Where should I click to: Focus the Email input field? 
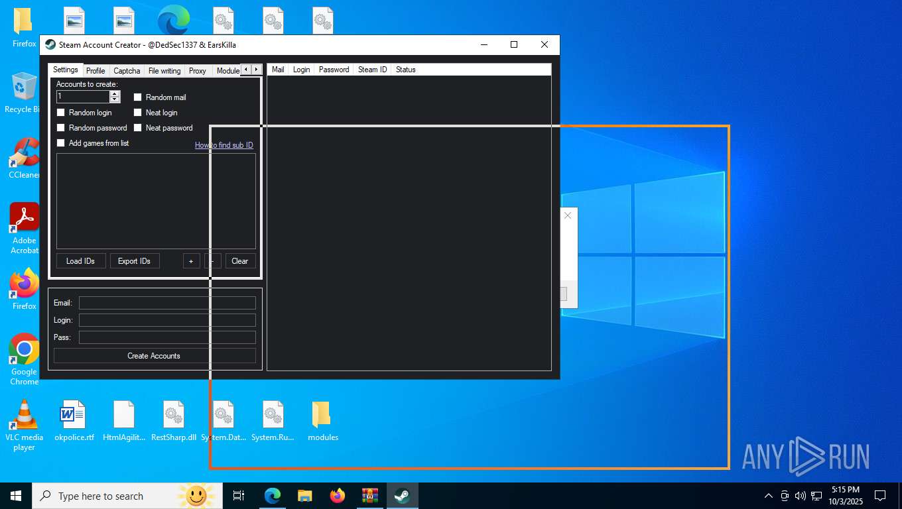coord(167,303)
